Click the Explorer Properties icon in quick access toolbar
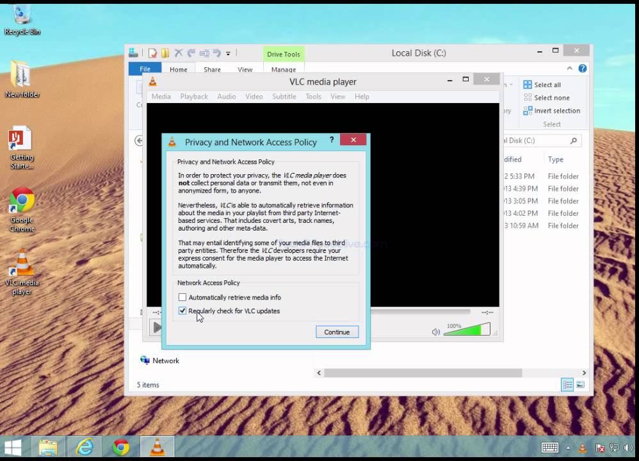The image size is (639, 461). pos(152,53)
